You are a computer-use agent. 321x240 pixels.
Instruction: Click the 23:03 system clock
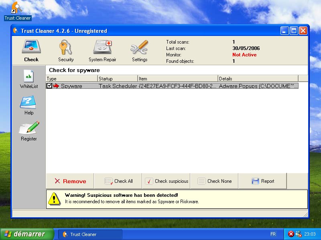(x=310, y=234)
